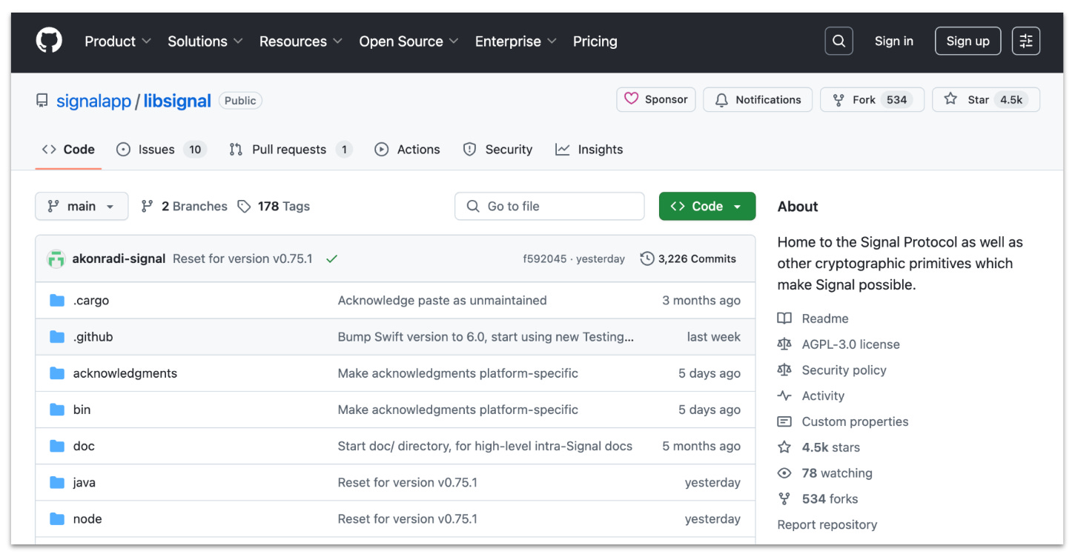Click the Security policy scale icon
The width and height of the screenshot is (1075, 554).
784,370
